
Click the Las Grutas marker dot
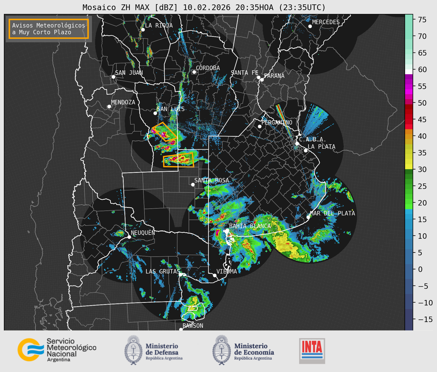pos(181,275)
